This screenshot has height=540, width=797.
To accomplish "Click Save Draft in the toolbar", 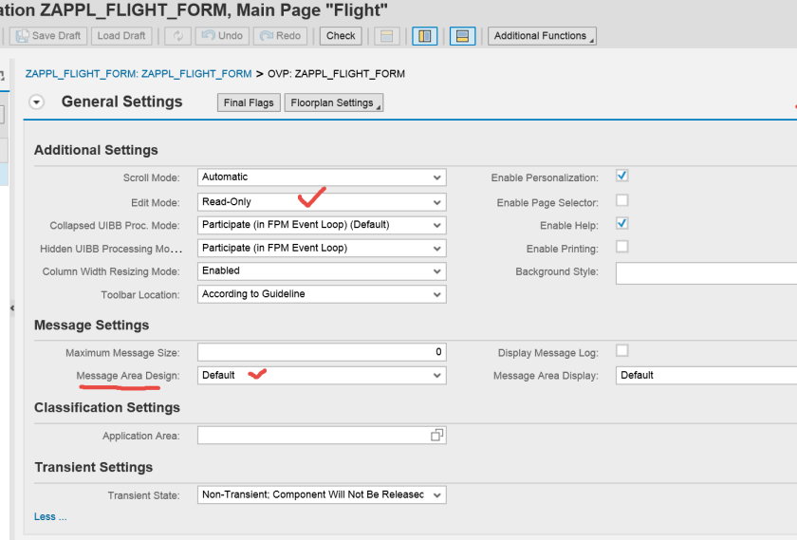I will click(x=47, y=36).
